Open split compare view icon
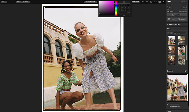Viewport: 189px width, 112px height. click(151, 2)
